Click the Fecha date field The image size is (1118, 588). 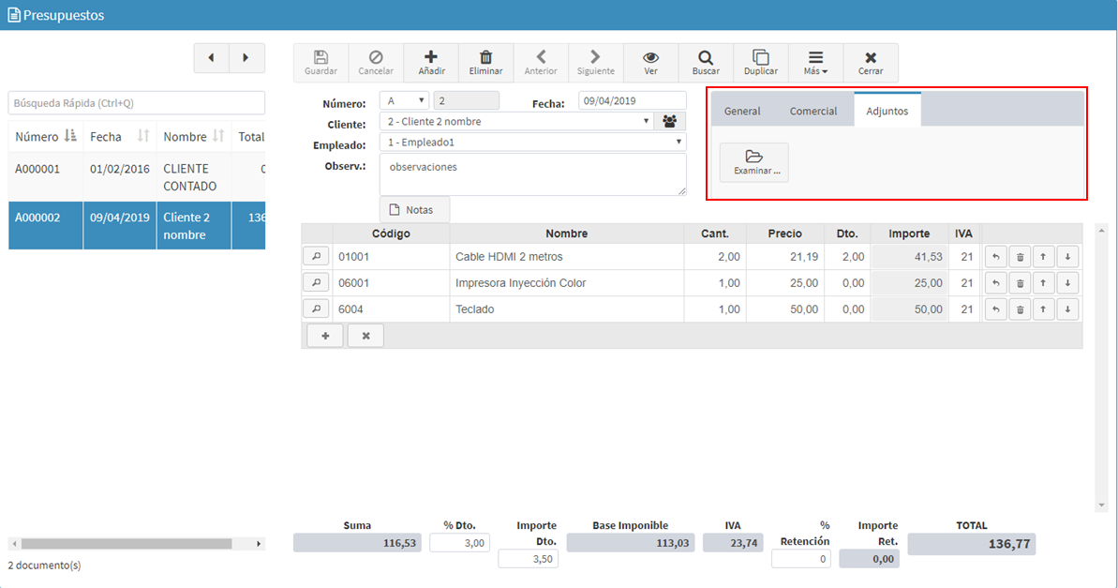tap(633, 100)
